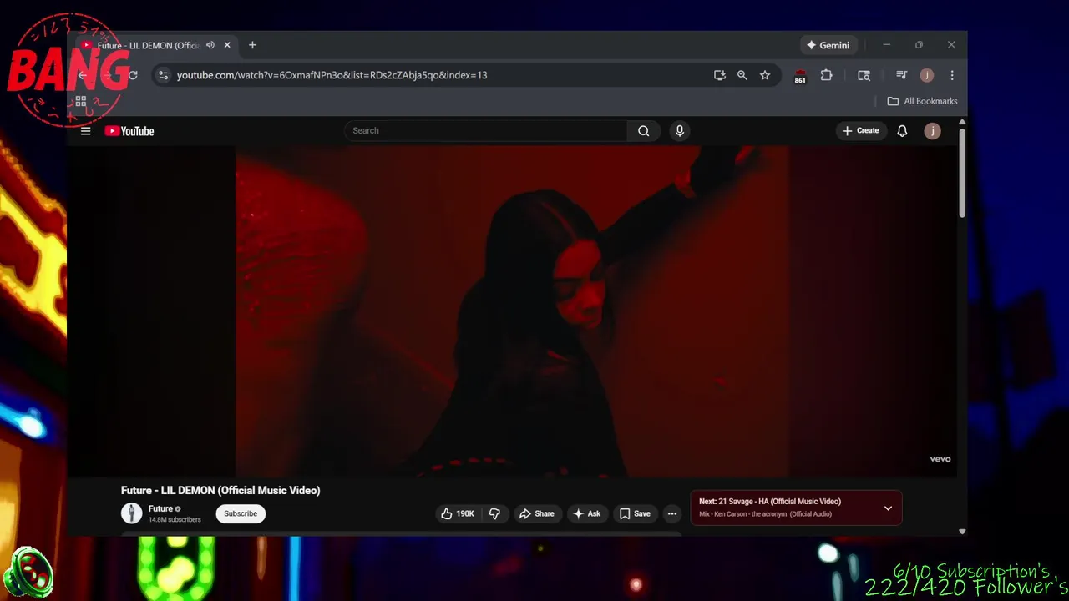Like the LIL DEMON video
This screenshot has height=601, width=1069.
click(457, 514)
